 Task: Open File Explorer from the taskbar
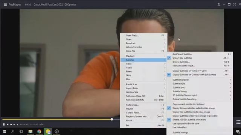(x=30, y=132)
